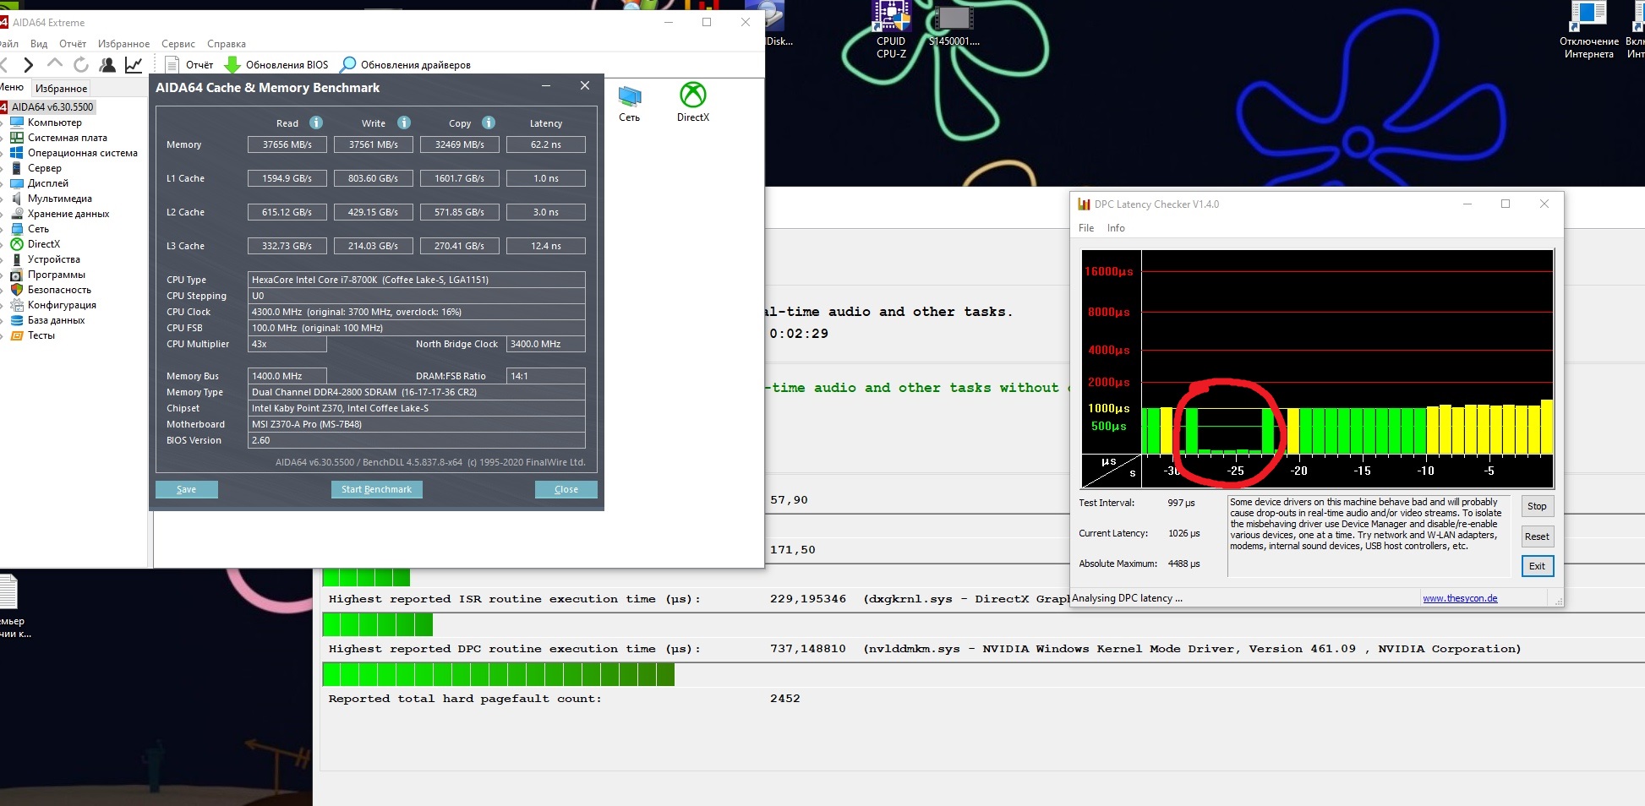Viewport: 1645px width, 806px height.
Task: Click the info icon beside Copy column
Action: tap(489, 123)
